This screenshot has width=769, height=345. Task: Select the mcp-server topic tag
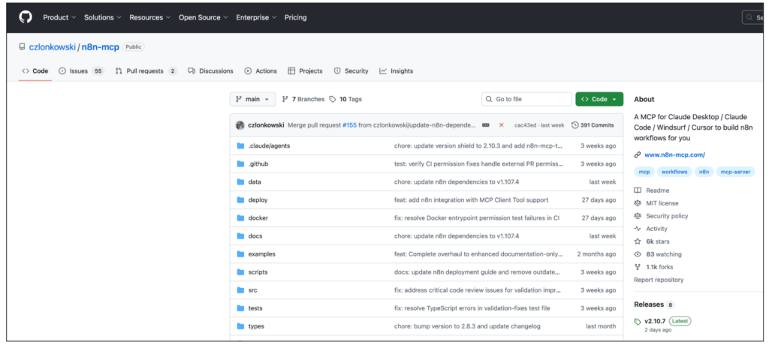pyautogui.click(x=735, y=172)
